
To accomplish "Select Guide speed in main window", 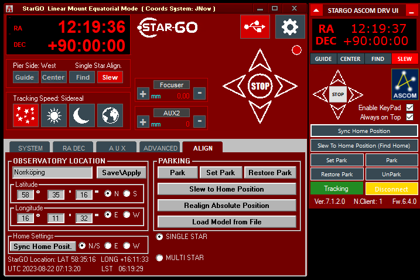I will (25, 77).
